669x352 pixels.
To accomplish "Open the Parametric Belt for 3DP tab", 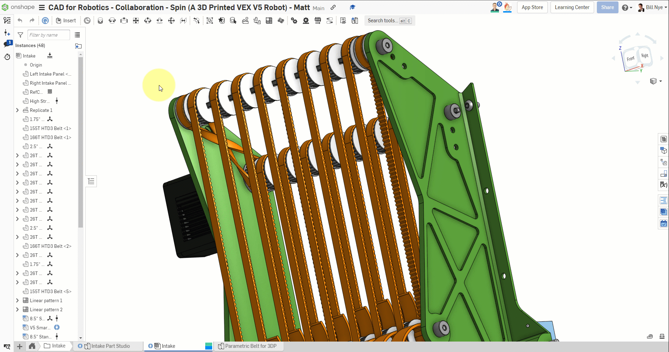I will click(x=250, y=346).
